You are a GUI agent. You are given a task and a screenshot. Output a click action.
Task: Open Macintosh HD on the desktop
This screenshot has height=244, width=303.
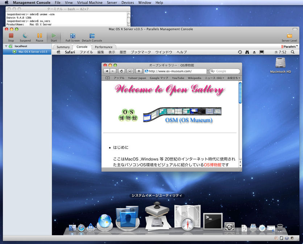[281, 65]
